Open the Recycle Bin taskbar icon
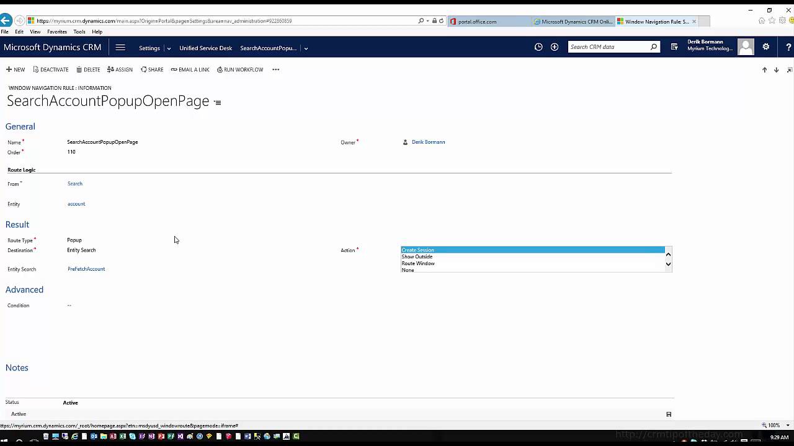The width and height of the screenshot is (794, 446). point(45,437)
